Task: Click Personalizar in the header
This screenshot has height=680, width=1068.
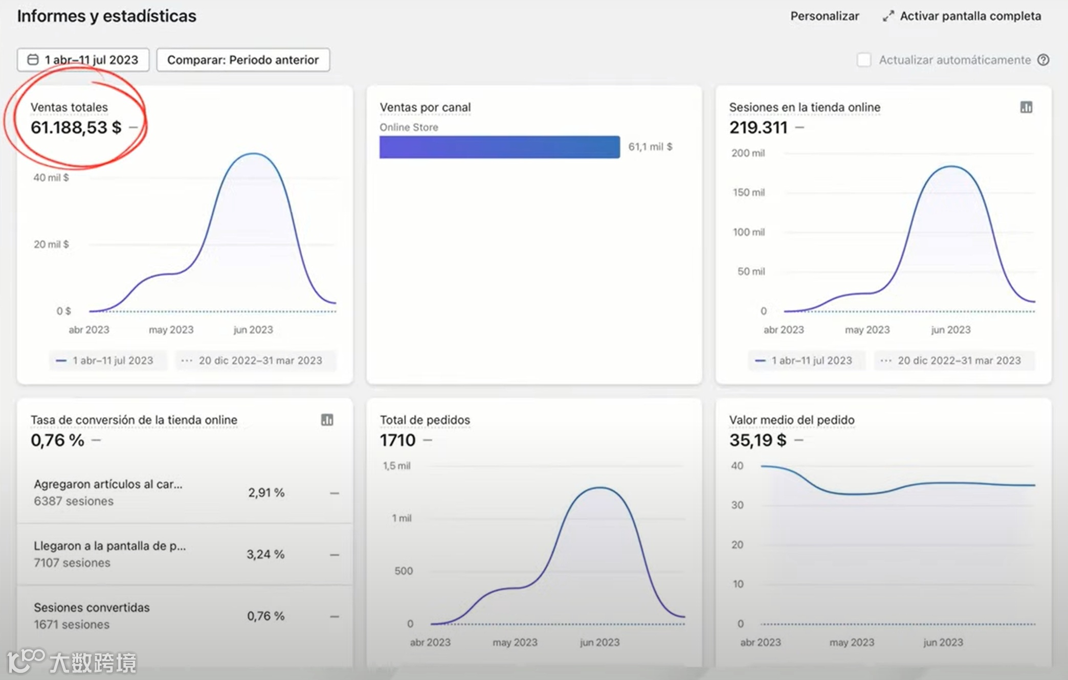Action: (825, 16)
